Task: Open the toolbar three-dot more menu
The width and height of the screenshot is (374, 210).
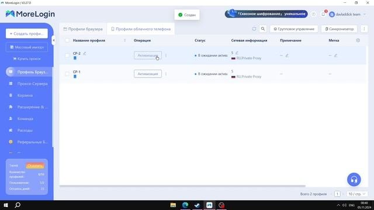Action: (x=364, y=29)
